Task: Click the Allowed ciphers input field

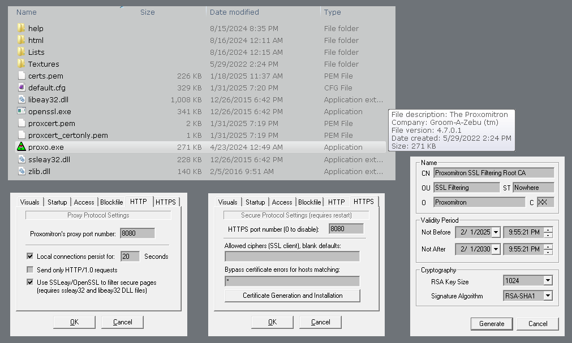Action: 292,257
